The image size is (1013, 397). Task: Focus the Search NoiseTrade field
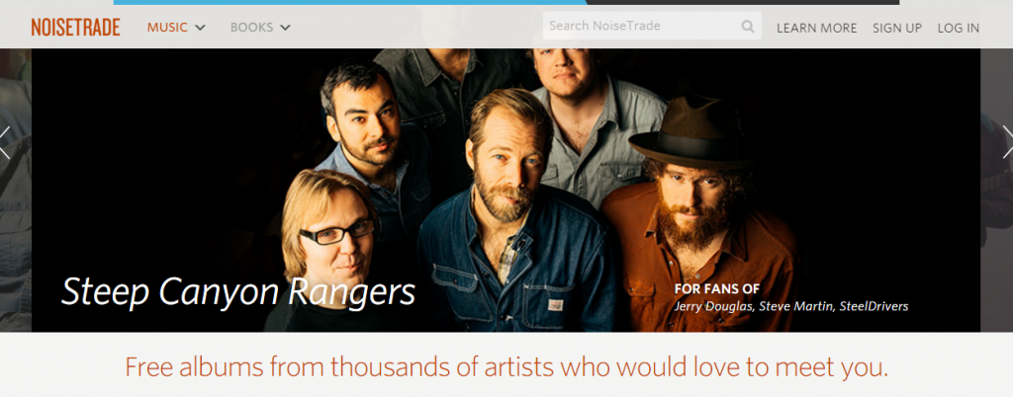point(652,26)
